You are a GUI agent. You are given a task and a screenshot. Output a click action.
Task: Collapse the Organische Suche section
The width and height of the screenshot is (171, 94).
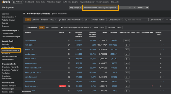(10, 64)
